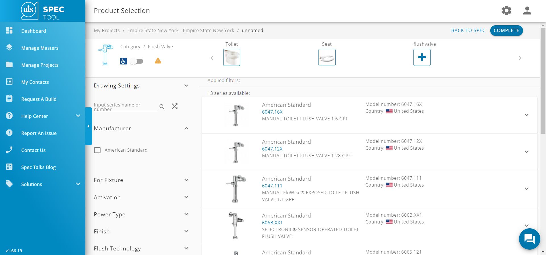Expand Help Center submenu arrow
Viewport: 546px width, 255px height.
click(78, 116)
